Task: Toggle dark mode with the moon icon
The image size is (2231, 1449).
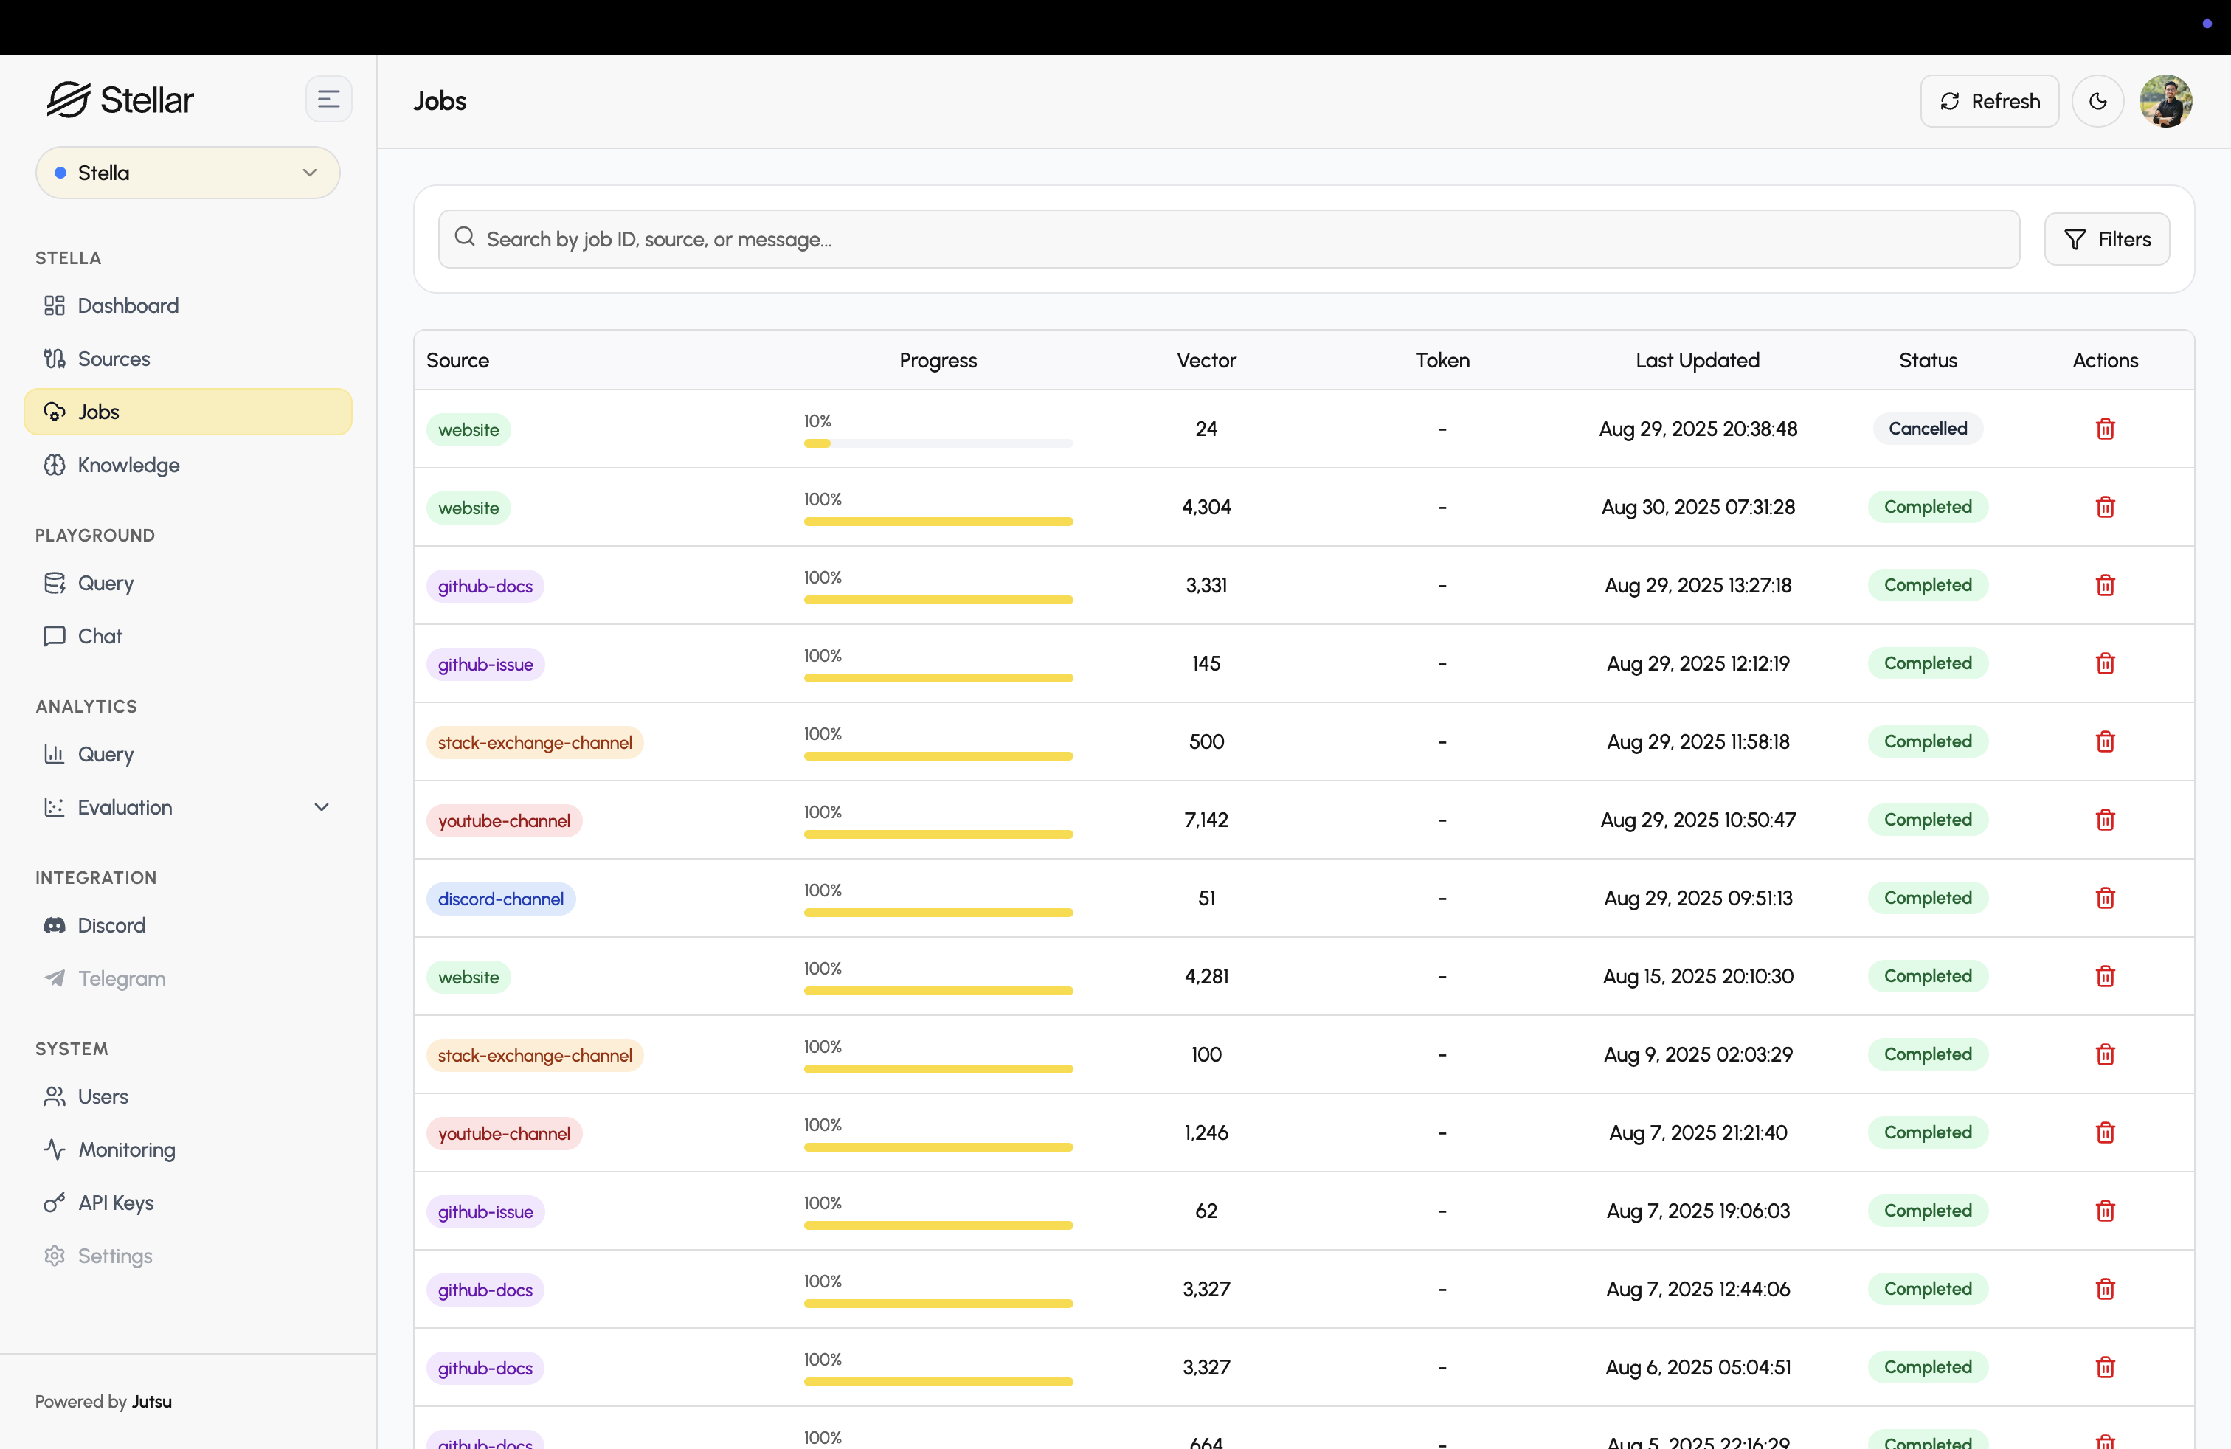Action: [x=2097, y=101]
